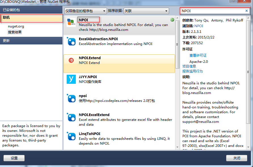
Task: Click the 上次发布: 2015/2/22 text
Action: tap(198, 37)
